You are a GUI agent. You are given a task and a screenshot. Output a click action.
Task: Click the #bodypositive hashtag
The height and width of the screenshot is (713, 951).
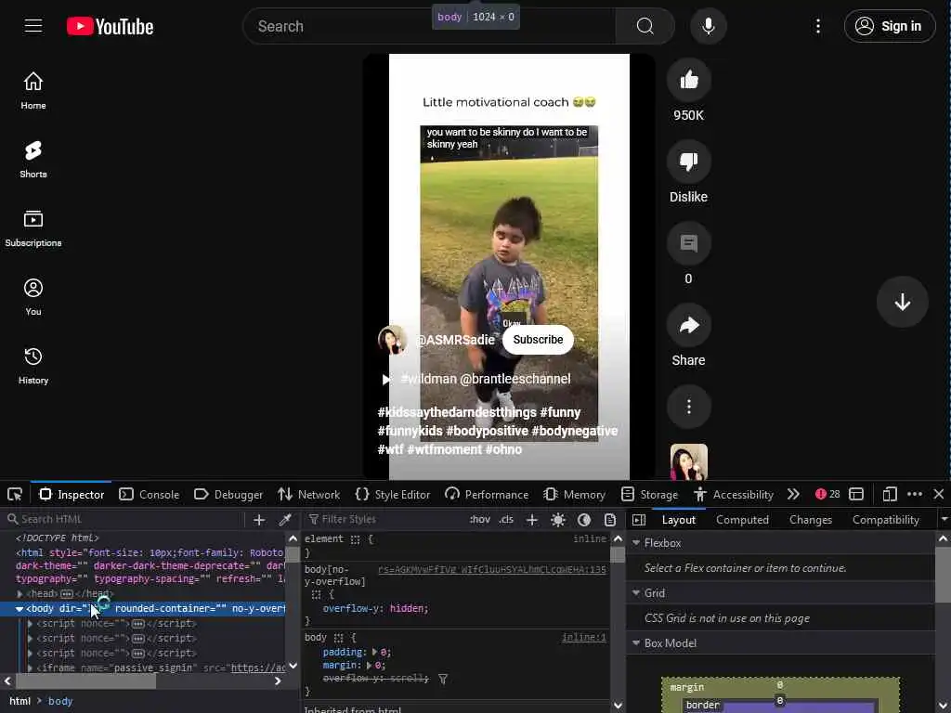click(487, 431)
